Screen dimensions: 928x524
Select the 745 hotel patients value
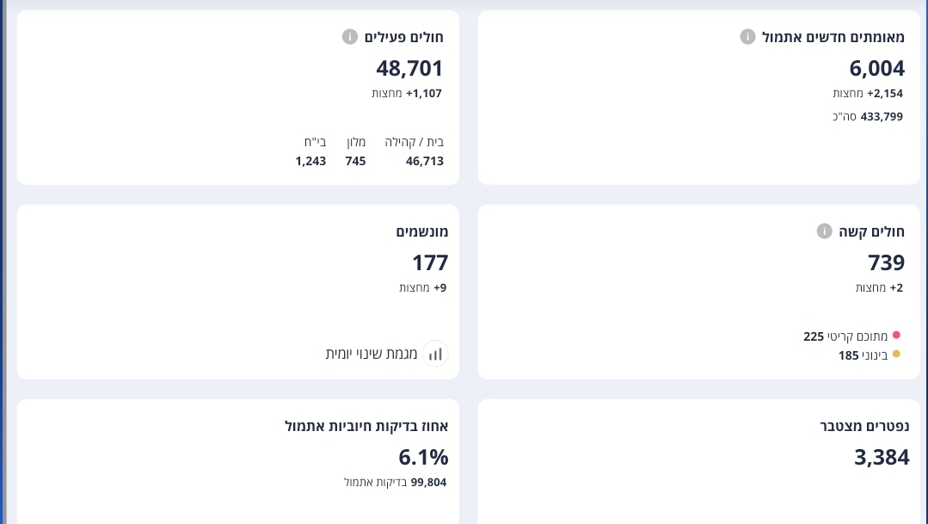(x=355, y=161)
